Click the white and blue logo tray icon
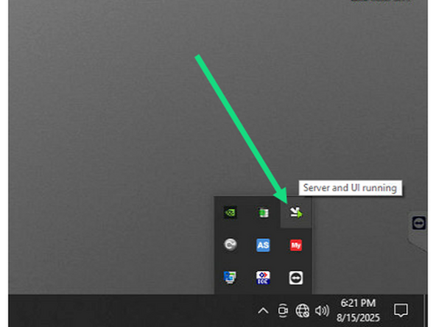Screen dimensions: 436x327 (263, 278)
